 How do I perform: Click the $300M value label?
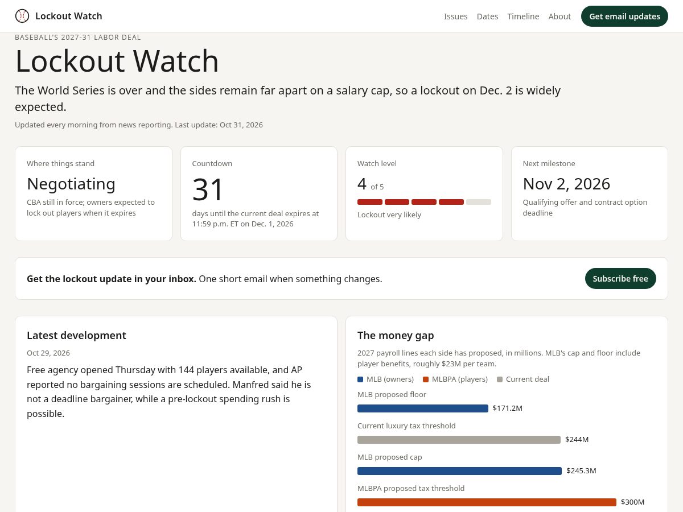[x=633, y=502]
